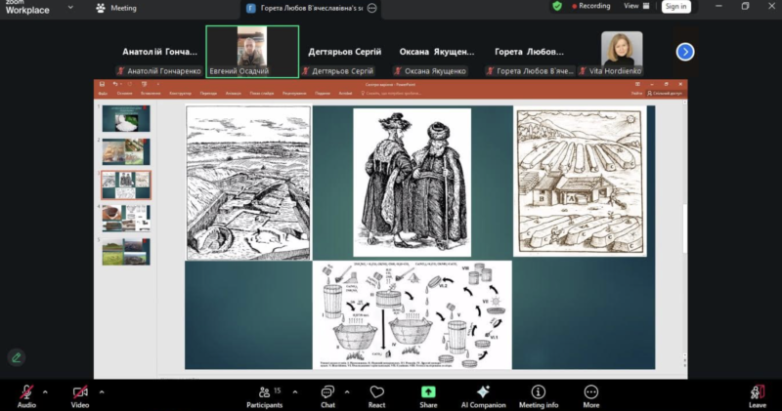Viewport: 782px width, 411px height.
Task: Open AI Companion
Action: tap(482, 392)
